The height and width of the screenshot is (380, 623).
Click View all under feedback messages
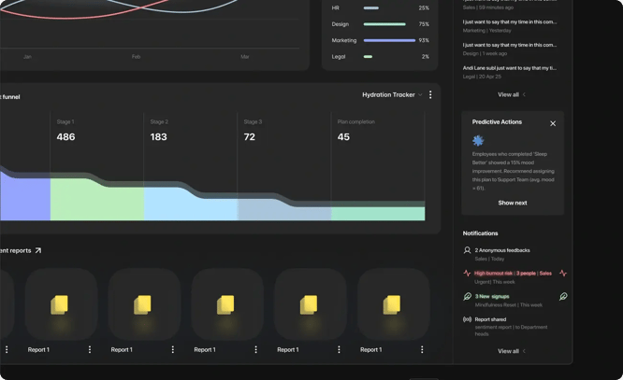(512, 94)
